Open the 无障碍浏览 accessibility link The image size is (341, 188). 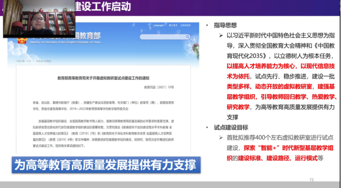coord(186,25)
